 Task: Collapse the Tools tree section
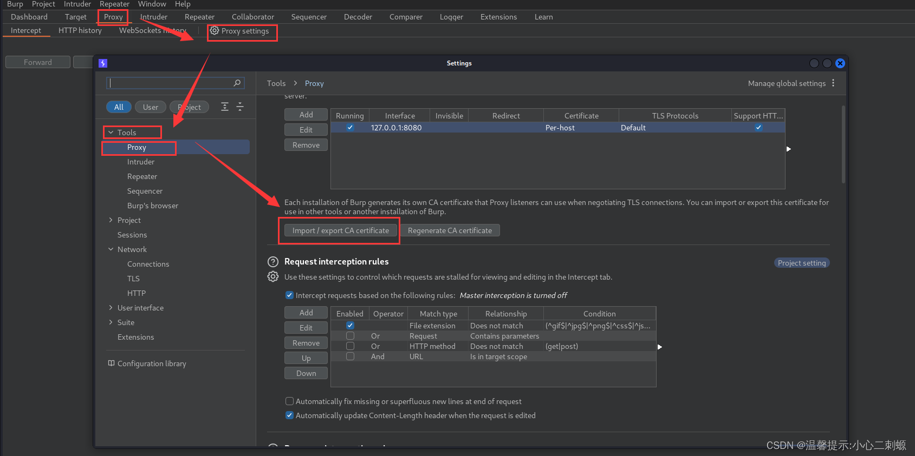click(111, 133)
